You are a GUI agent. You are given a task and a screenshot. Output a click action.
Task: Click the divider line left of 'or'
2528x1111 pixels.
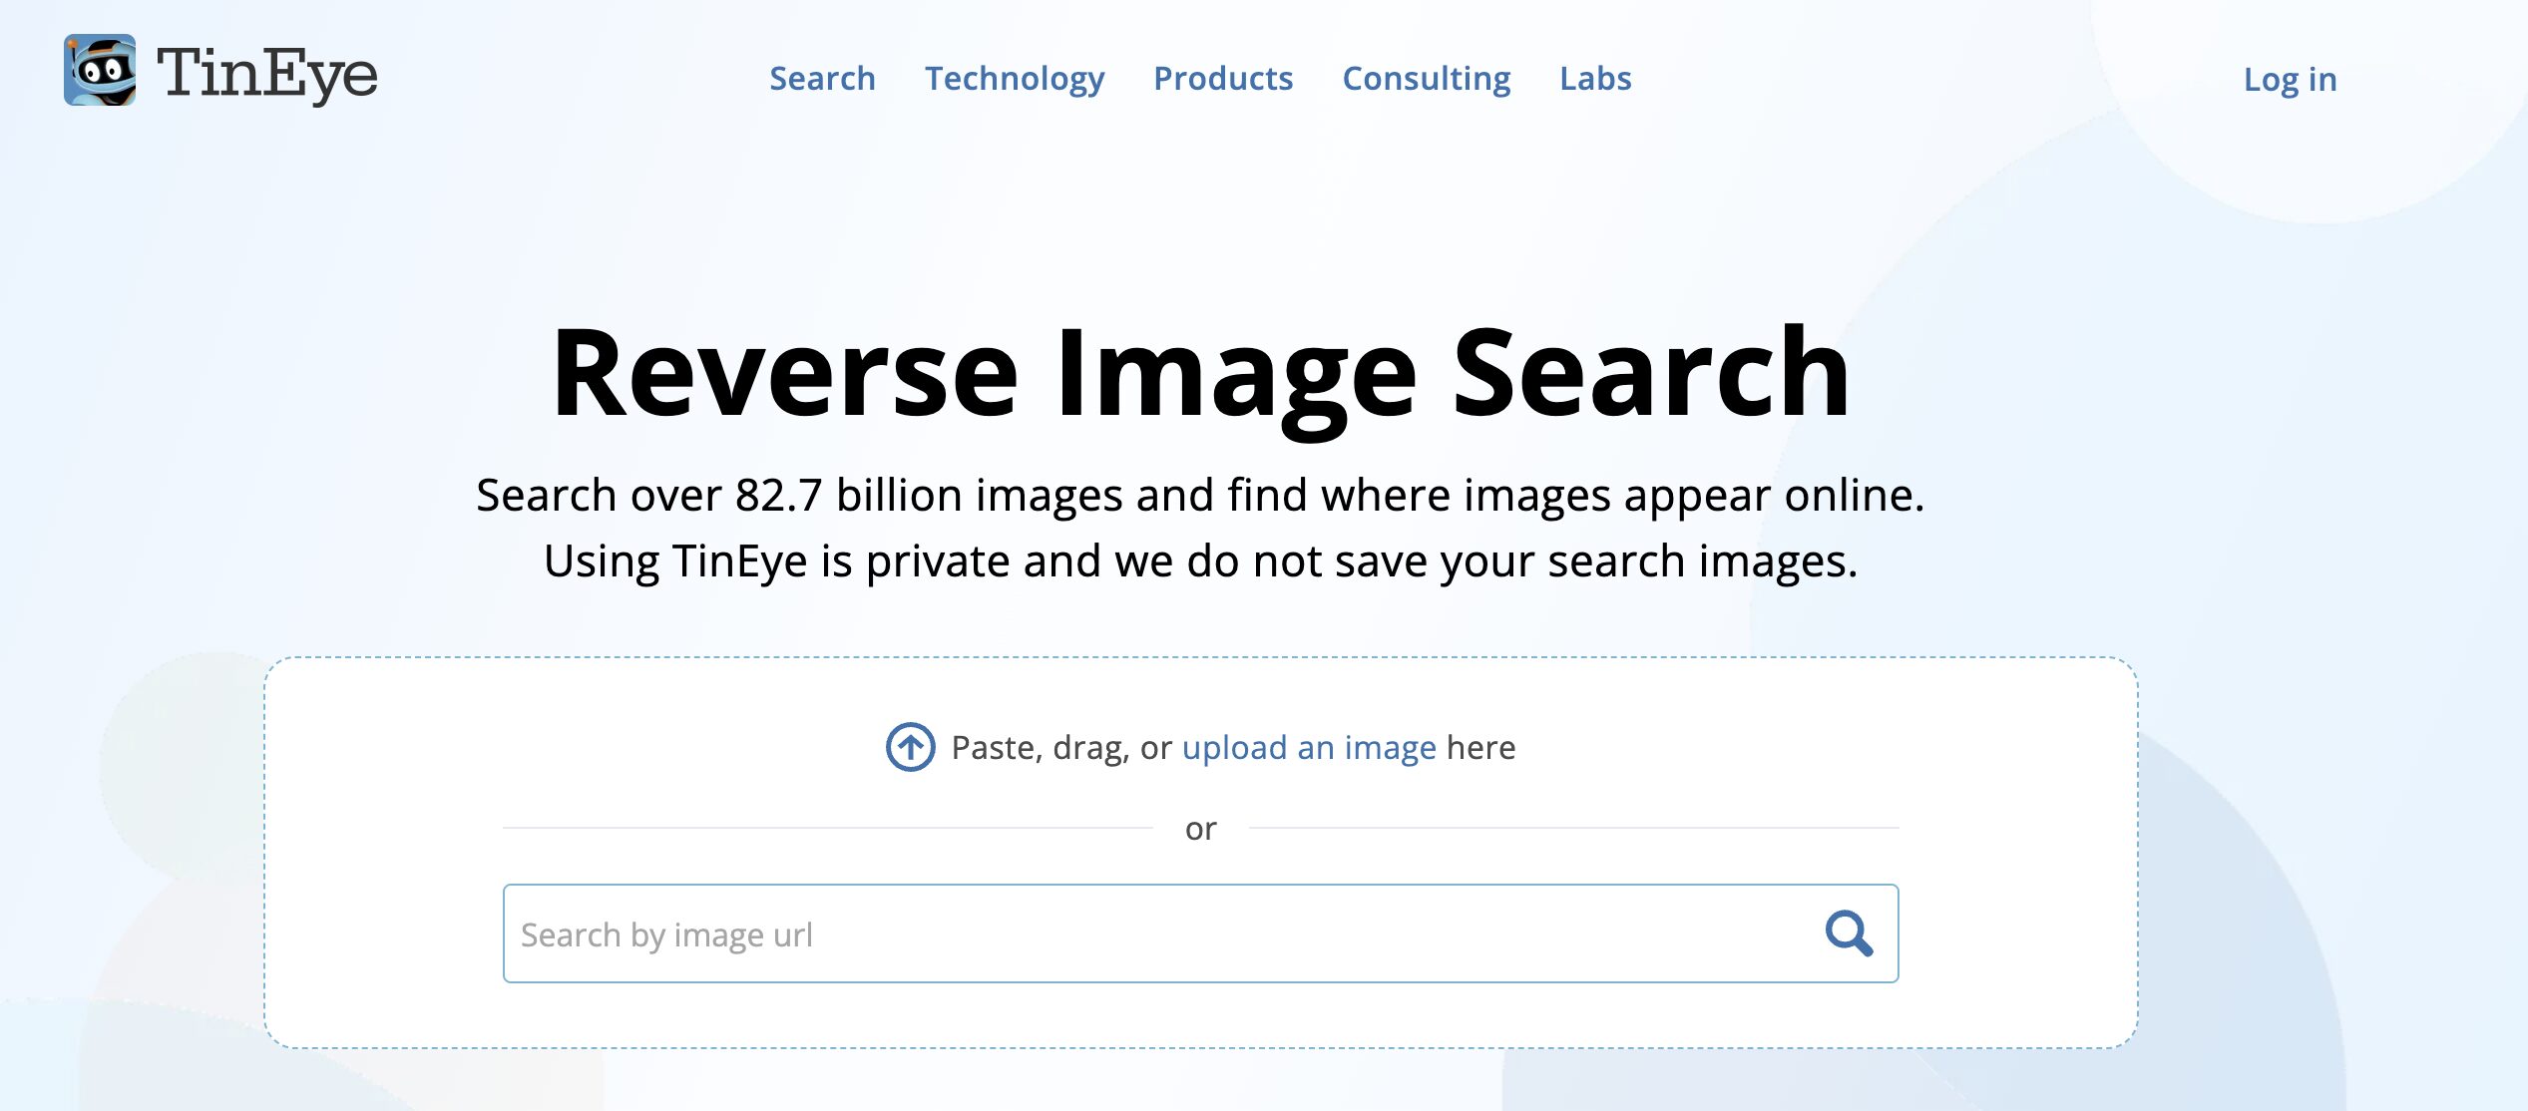click(828, 828)
